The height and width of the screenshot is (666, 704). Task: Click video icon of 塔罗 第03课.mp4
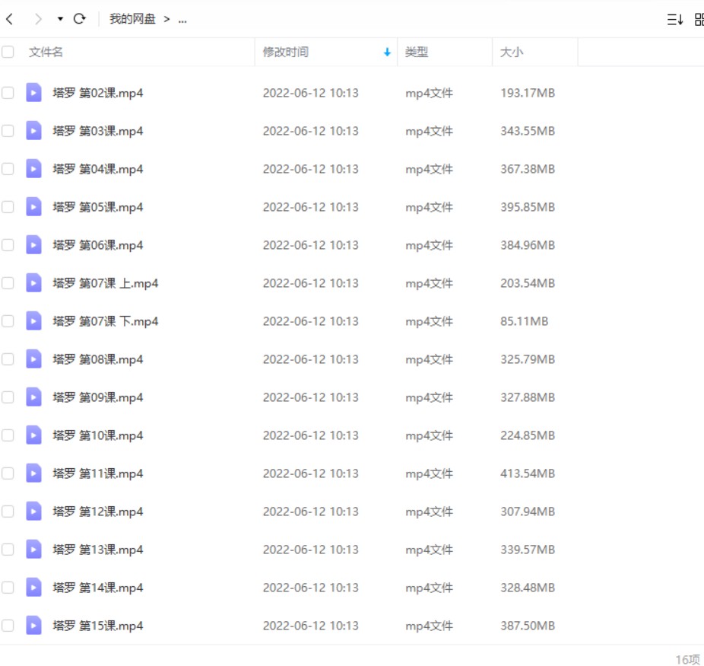tap(33, 131)
